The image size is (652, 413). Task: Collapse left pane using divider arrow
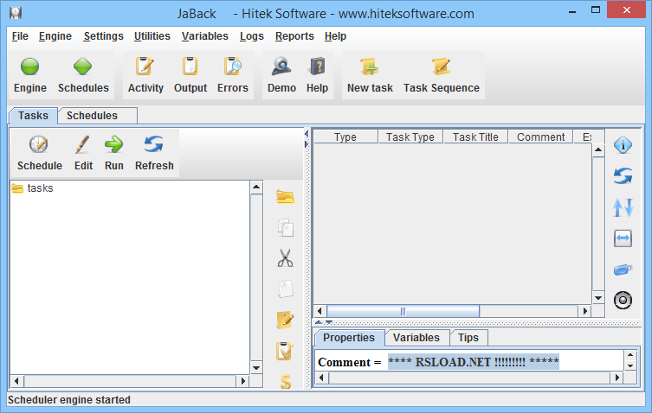307,134
